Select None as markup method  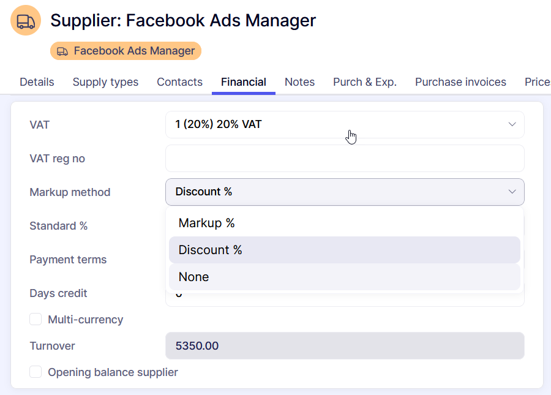[193, 277]
